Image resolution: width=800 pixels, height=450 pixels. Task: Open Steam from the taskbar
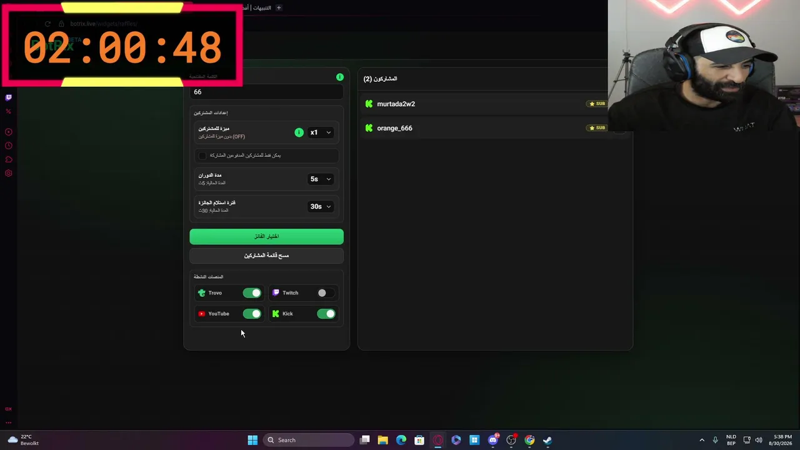(x=547, y=440)
